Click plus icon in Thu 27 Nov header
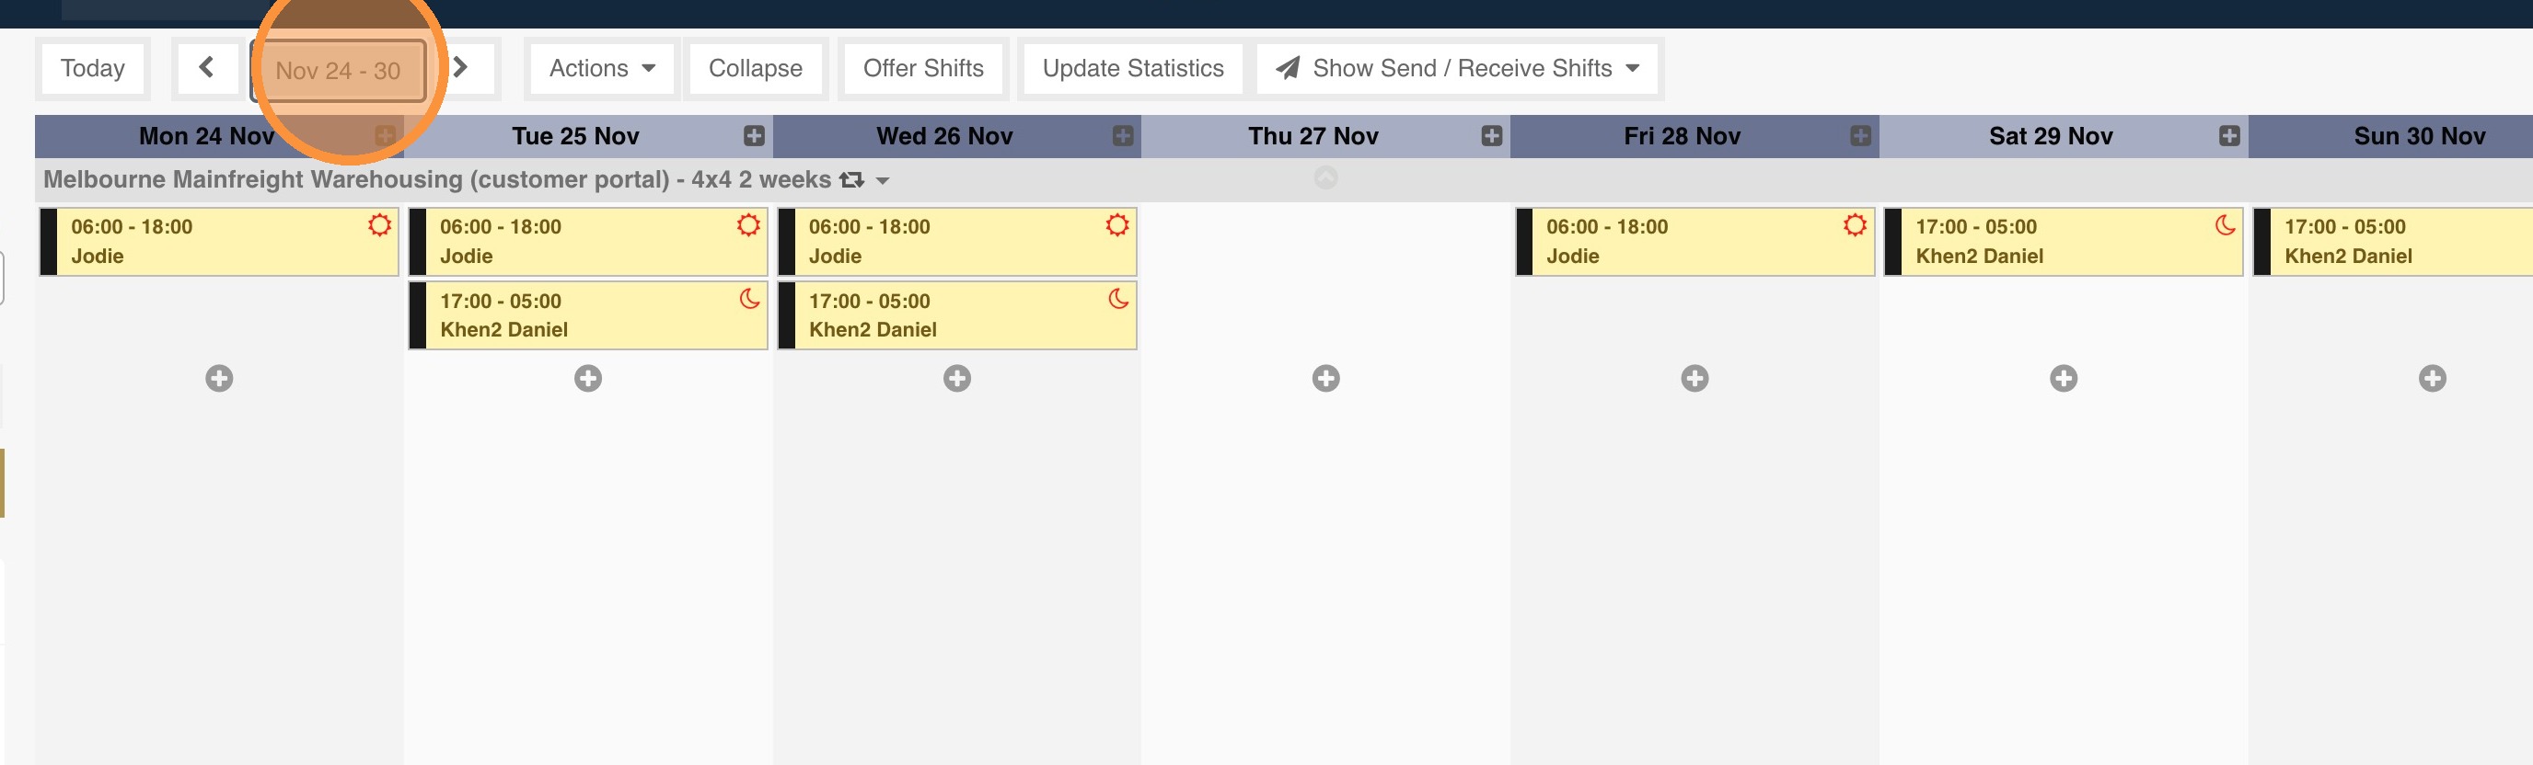2533x765 pixels. tap(1491, 135)
